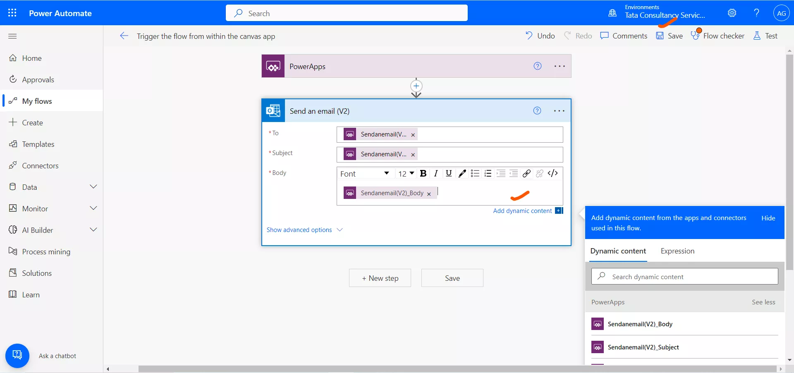Apply italic formatting

click(x=436, y=173)
